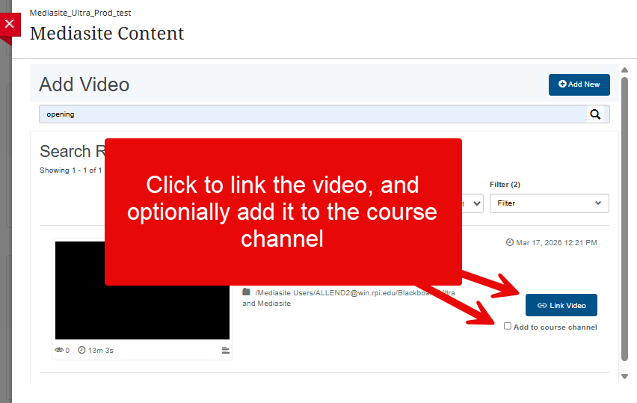Click the Link Video button
Viewport: 637px width, 403px height.
(x=561, y=305)
